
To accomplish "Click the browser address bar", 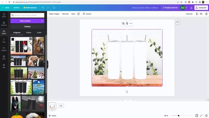I will click(x=93, y=2).
